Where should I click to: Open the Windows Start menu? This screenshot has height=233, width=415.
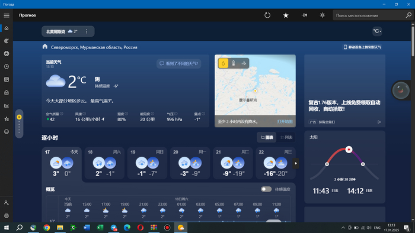7,228
